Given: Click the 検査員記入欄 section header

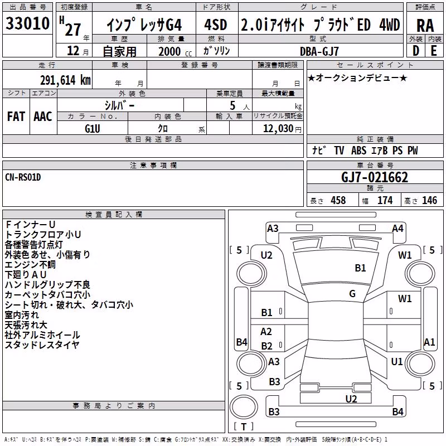Looking at the screenshot, I should coord(114,215).
